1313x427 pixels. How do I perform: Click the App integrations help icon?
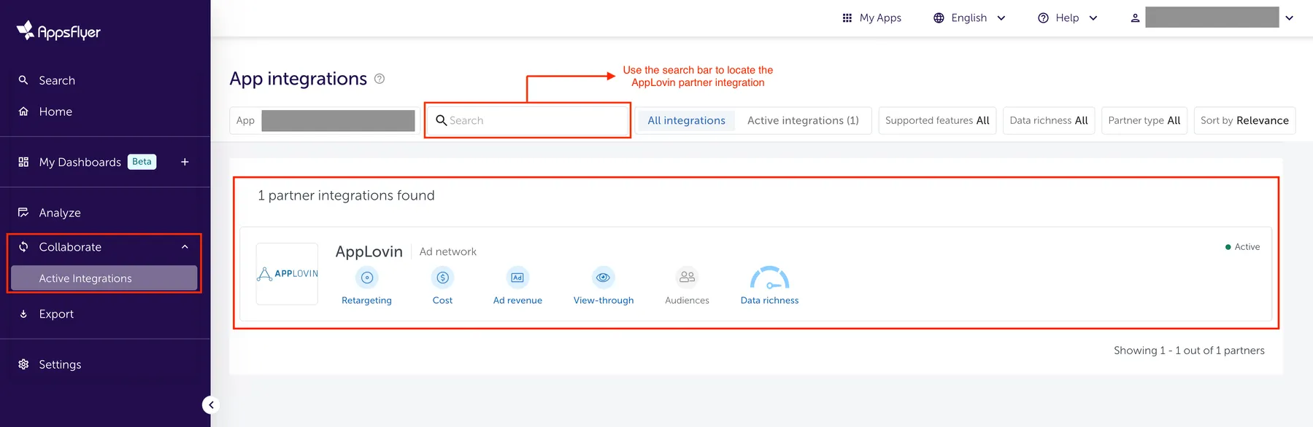[380, 79]
